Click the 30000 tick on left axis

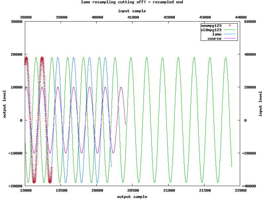[x=17, y=22]
